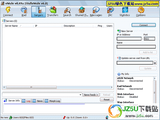The height and width of the screenshot is (120, 160).
Task: Click the eD2K Network heading text
Action: 125,78
